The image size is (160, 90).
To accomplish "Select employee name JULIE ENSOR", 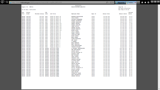I will 75,18.
